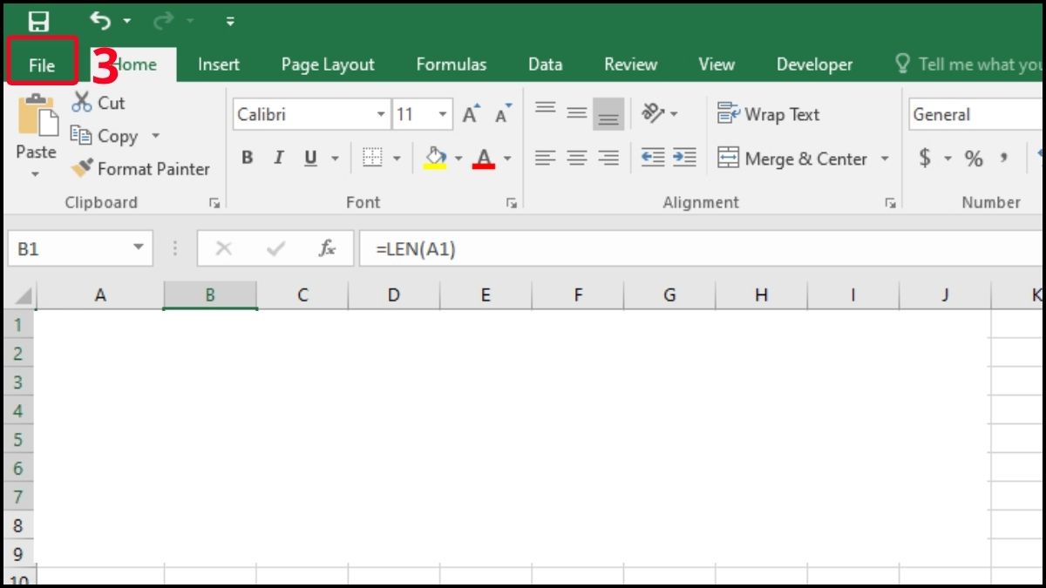
Task: Open the font size 11 dropdown
Action: [x=443, y=114]
